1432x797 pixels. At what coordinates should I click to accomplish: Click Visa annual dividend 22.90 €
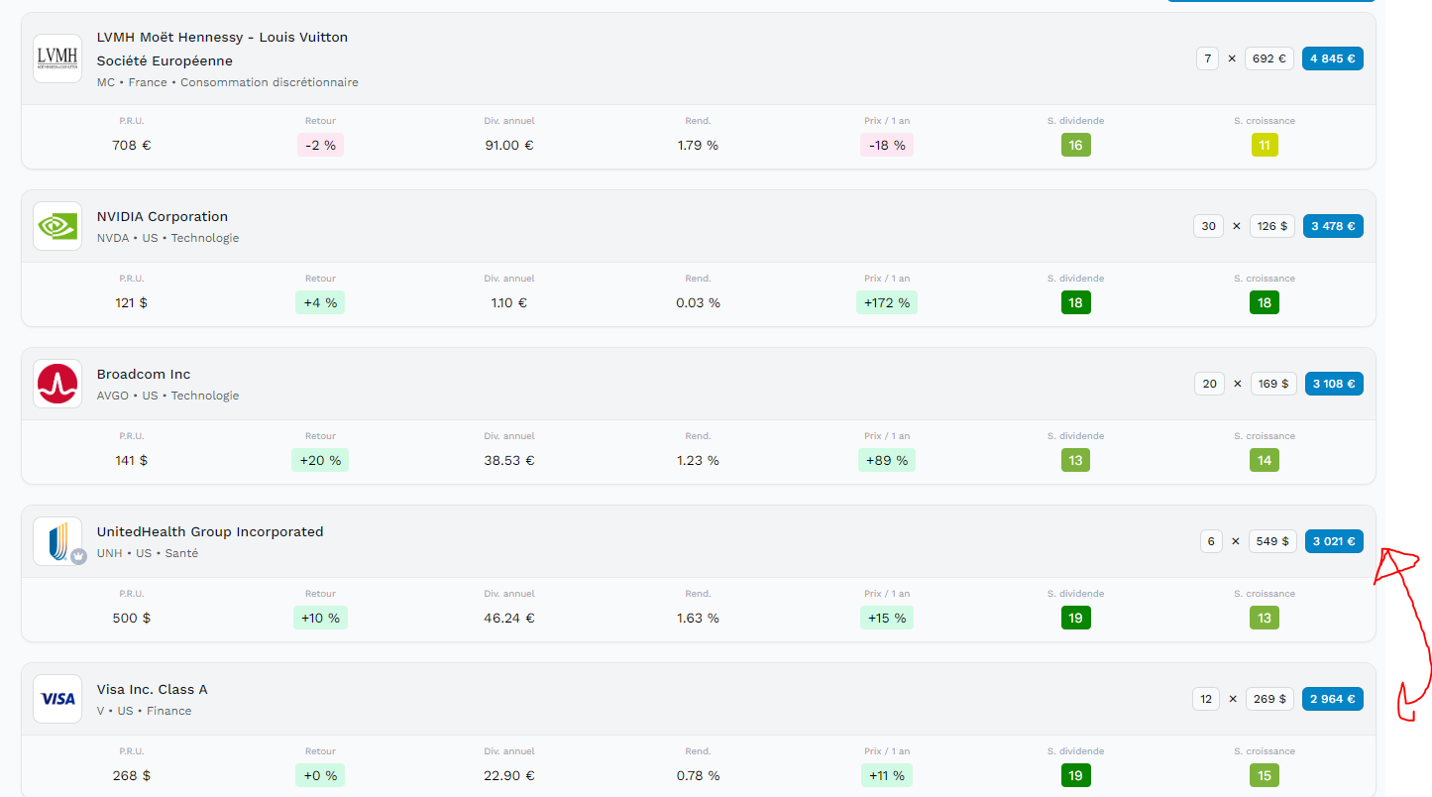tap(509, 775)
